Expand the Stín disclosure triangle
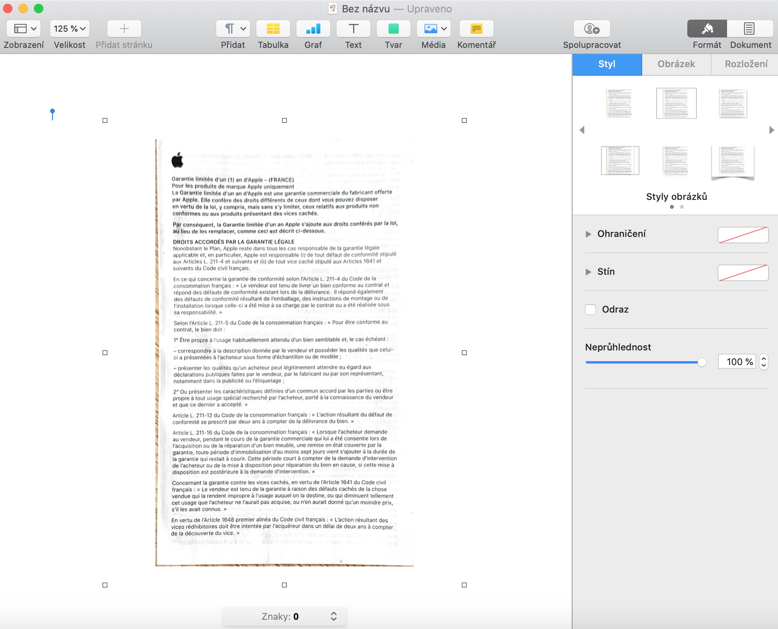This screenshot has width=778, height=629. click(x=588, y=272)
